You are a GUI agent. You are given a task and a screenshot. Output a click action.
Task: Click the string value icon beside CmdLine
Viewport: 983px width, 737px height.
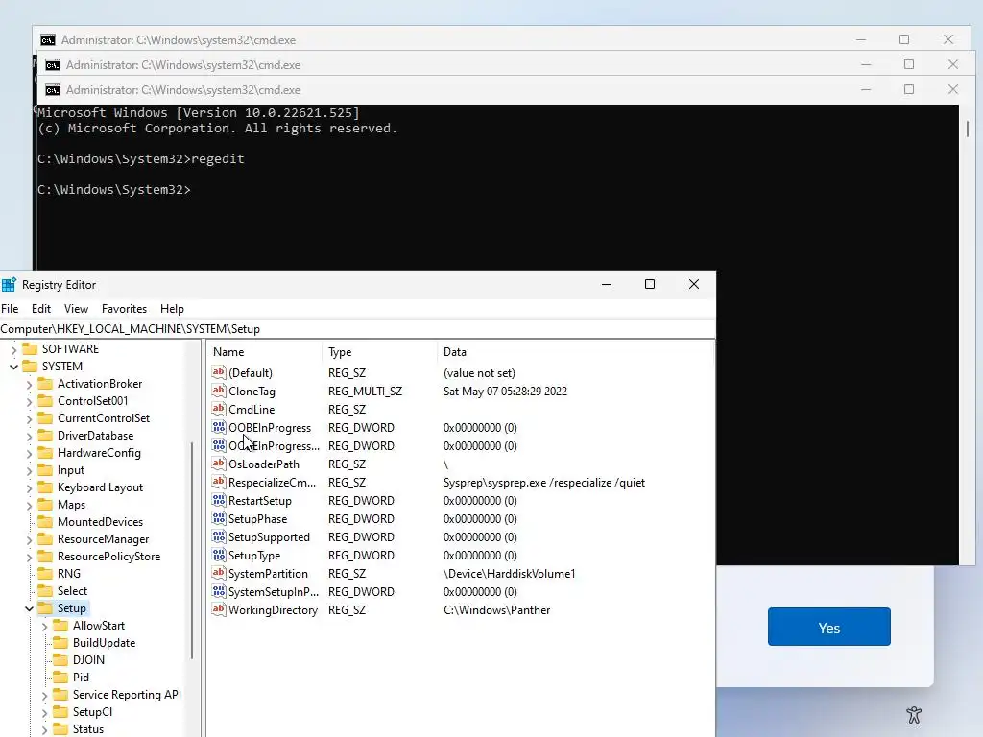pyautogui.click(x=219, y=409)
